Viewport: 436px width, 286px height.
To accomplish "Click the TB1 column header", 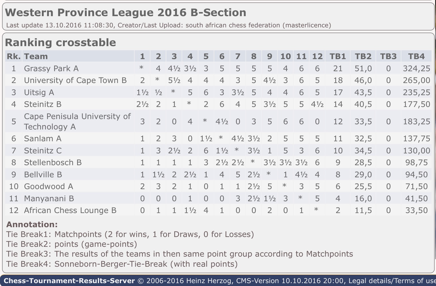I will click(x=338, y=57).
